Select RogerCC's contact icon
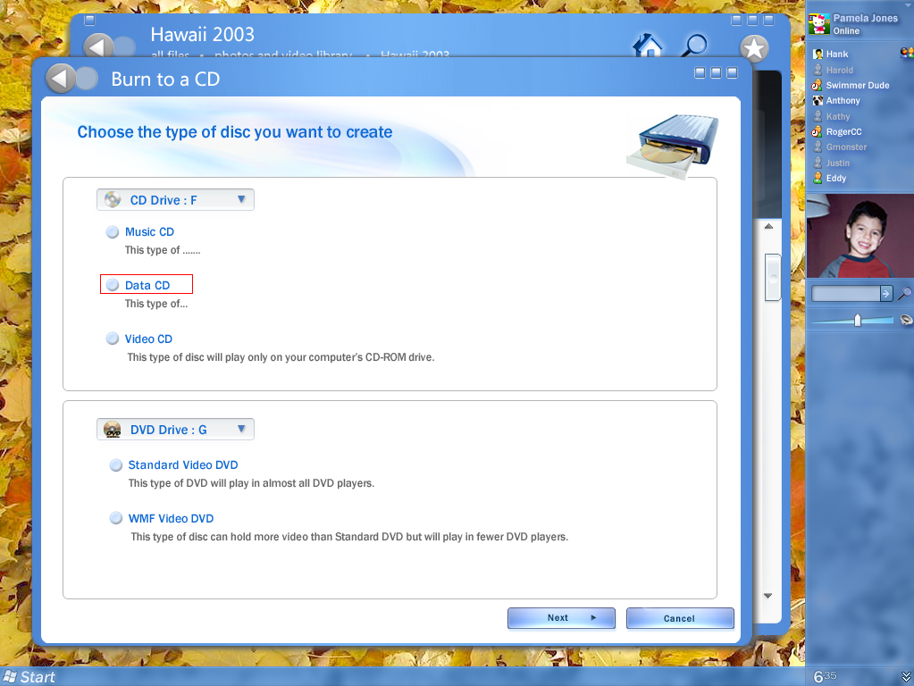This screenshot has height=686, width=914. (818, 131)
